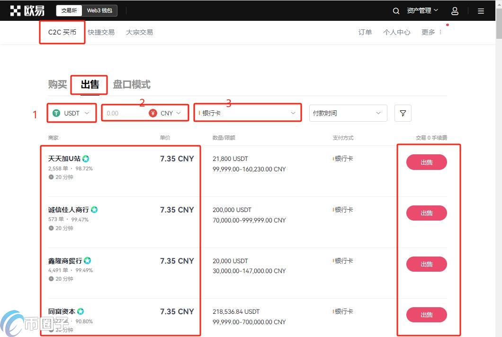Open the 订单 link
The width and height of the screenshot is (502, 337).
(x=365, y=32)
